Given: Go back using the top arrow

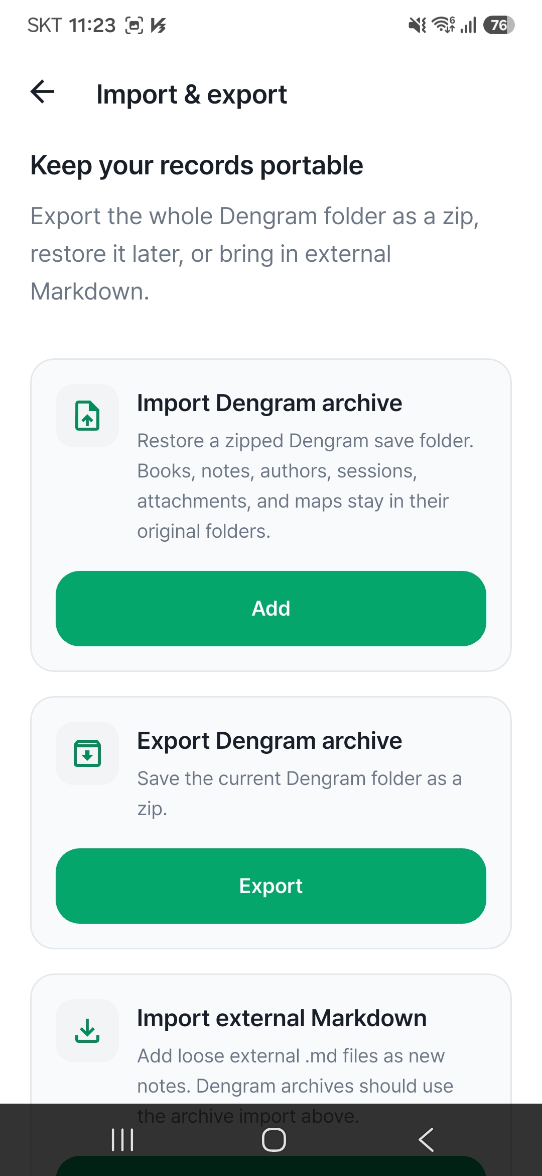Looking at the screenshot, I should 43,92.
